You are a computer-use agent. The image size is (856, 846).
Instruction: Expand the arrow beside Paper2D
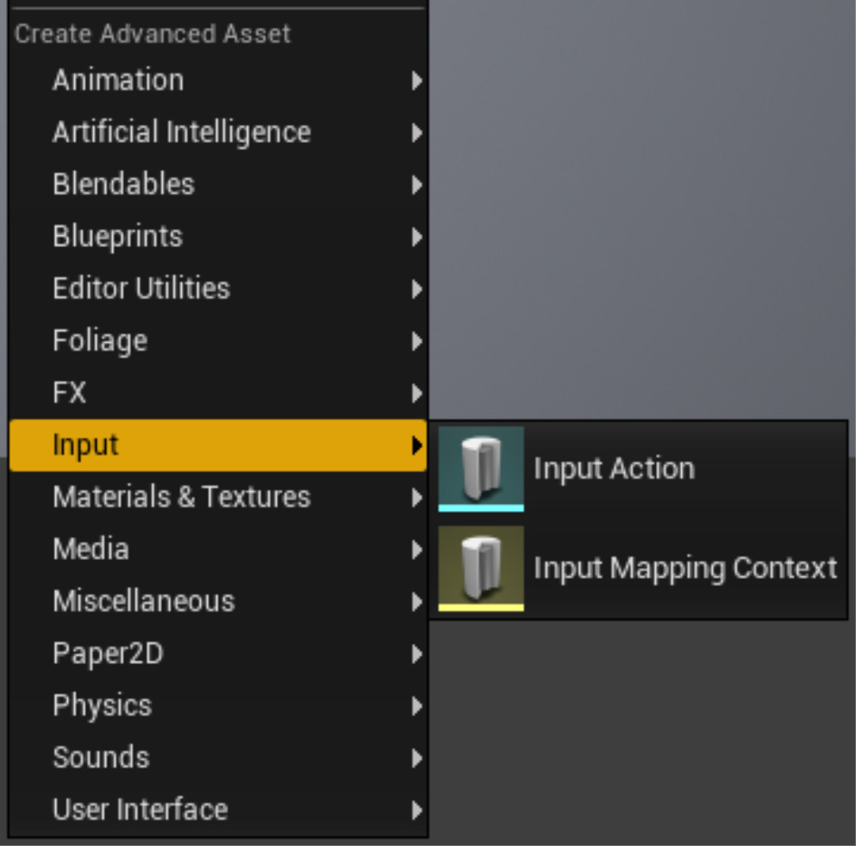tap(417, 654)
